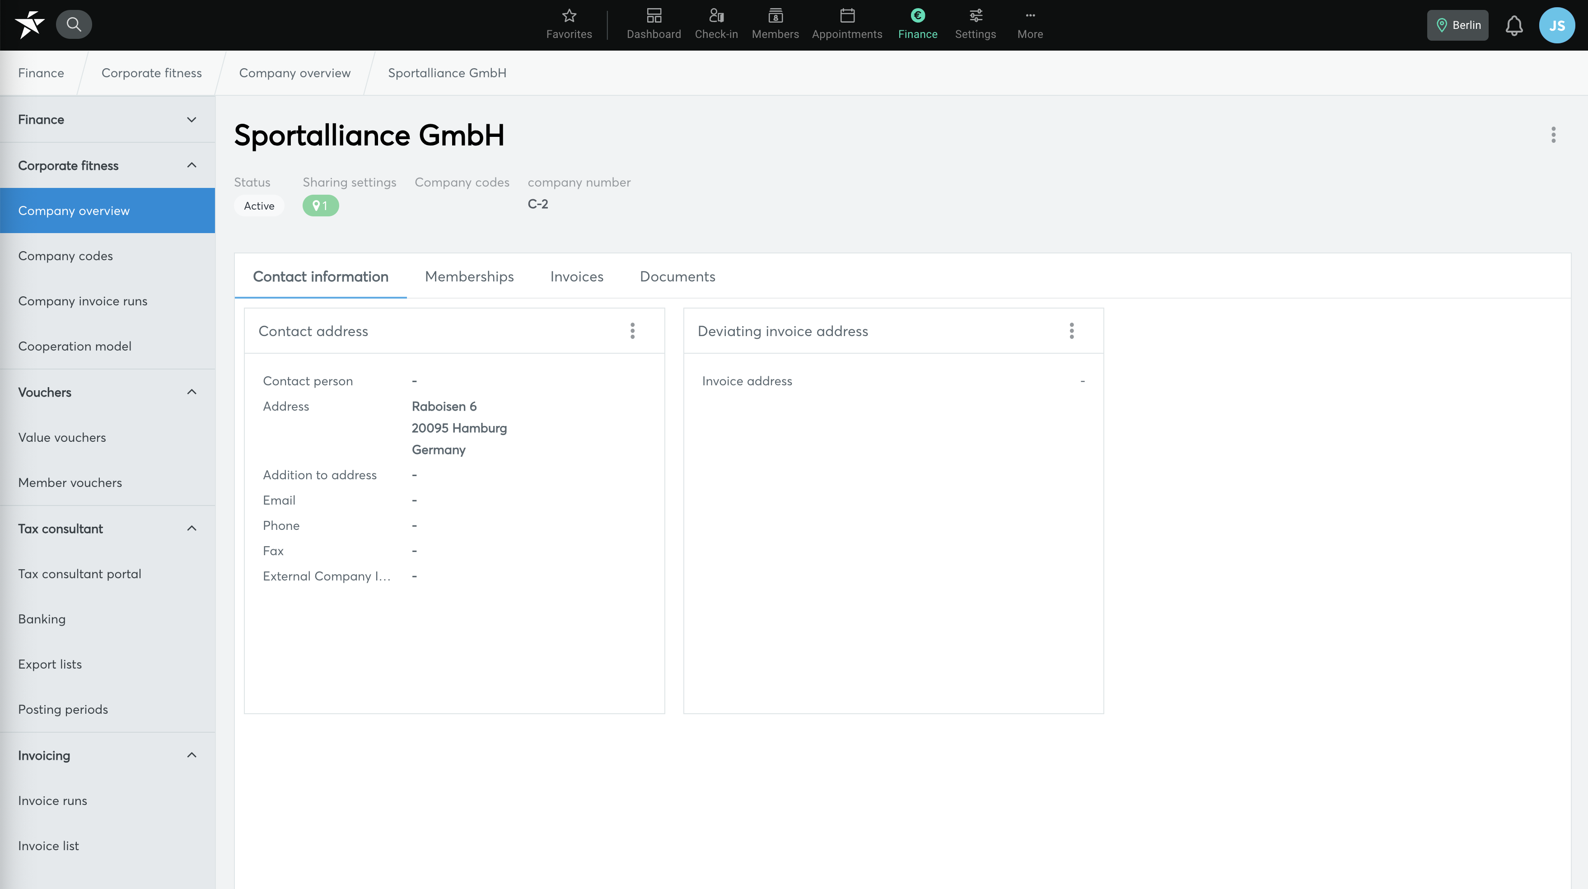Click the address line Raboisen 6

(x=444, y=406)
